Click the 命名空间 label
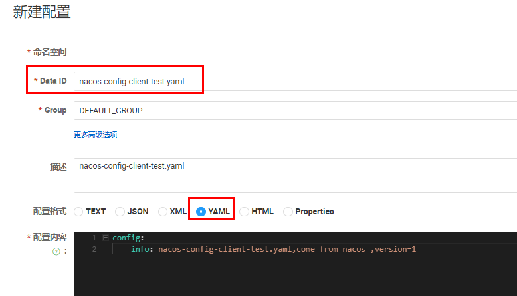 (x=50, y=52)
